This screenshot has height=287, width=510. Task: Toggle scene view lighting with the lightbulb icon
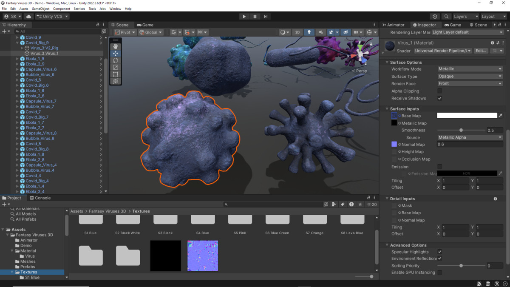309,32
